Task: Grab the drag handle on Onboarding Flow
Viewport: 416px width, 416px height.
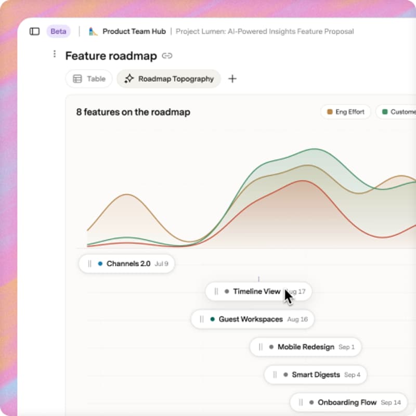Action: click(301, 402)
